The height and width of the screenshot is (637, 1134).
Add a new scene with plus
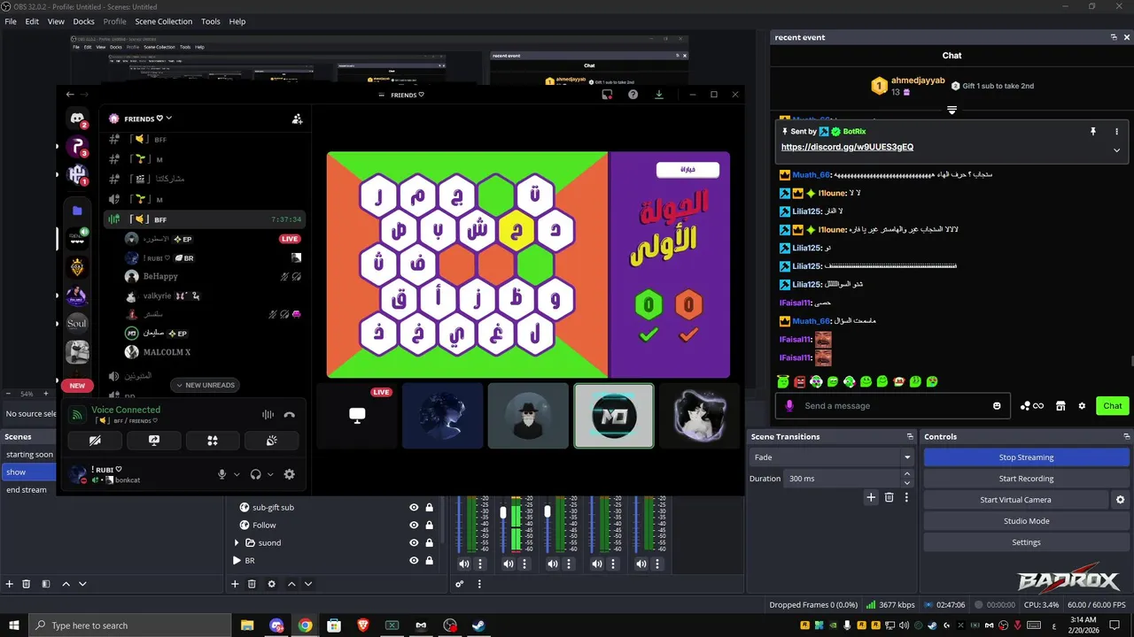click(x=10, y=584)
